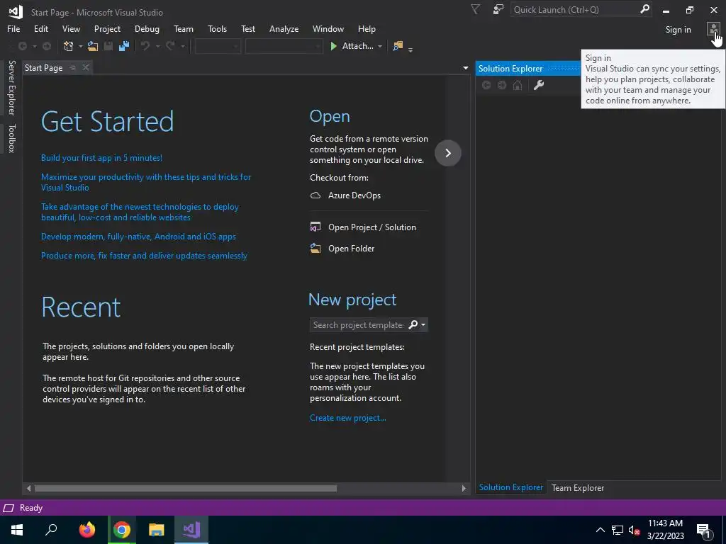Click Solution Explorer Back icon
Image resolution: width=726 pixels, height=544 pixels.
point(486,85)
